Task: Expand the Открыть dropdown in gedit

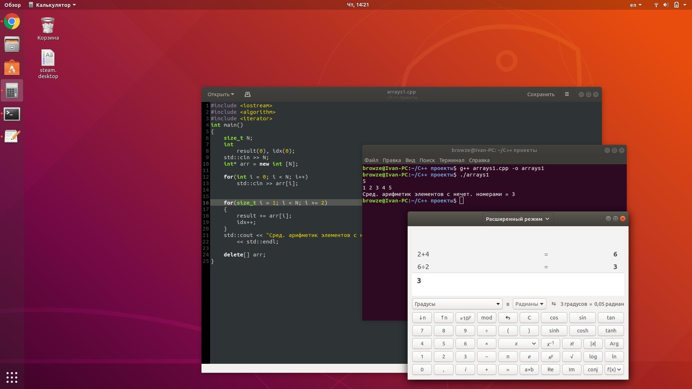Action: click(x=221, y=94)
